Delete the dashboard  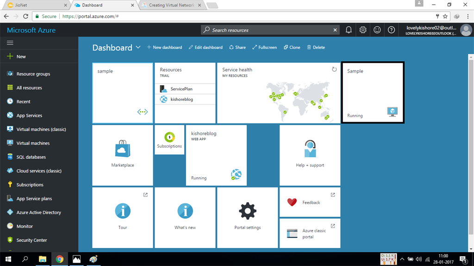pyautogui.click(x=316, y=47)
